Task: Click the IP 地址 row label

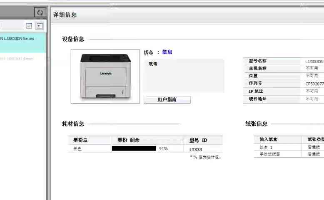Action: tap(256, 91)
